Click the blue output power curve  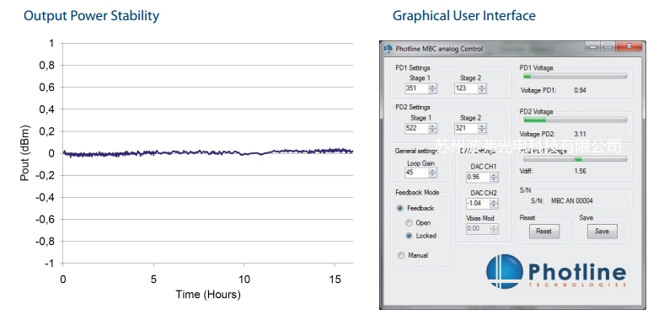[207, 152]
